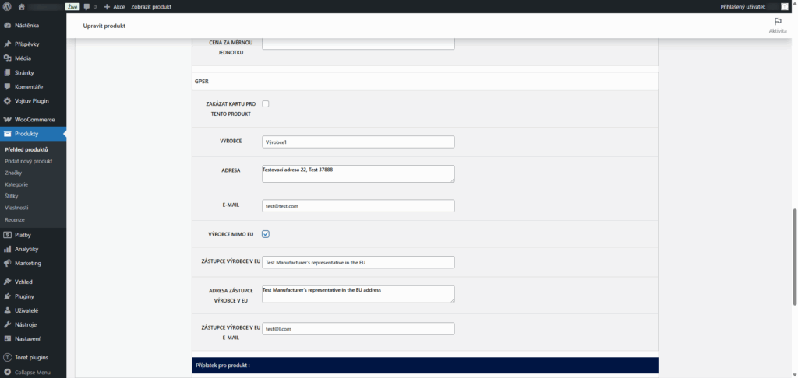Click the Komentáře speech bubble icon
The width and height of the screenshot is (798, 378).
(x=7, y=87)
